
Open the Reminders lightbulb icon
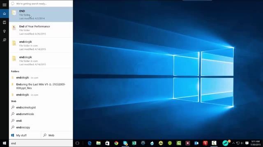click(x=5, y=31)
